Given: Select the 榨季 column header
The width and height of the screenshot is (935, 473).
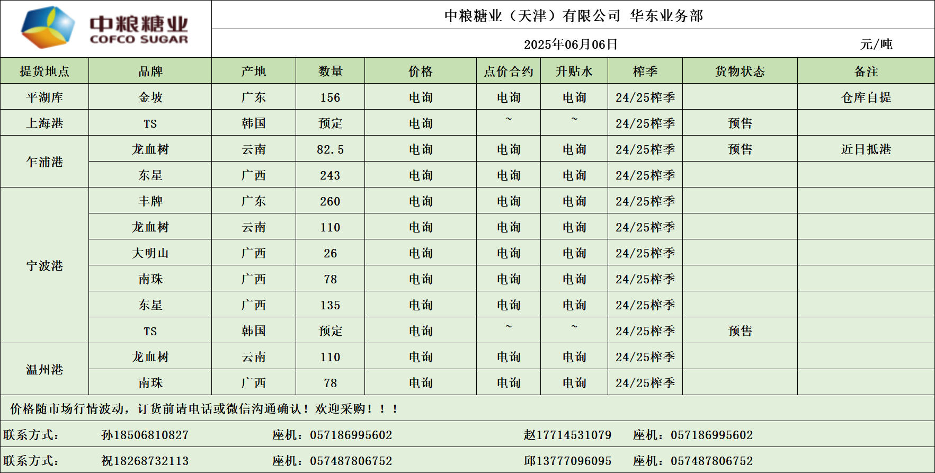Looking at the screenshot, I should click(645, 71).
